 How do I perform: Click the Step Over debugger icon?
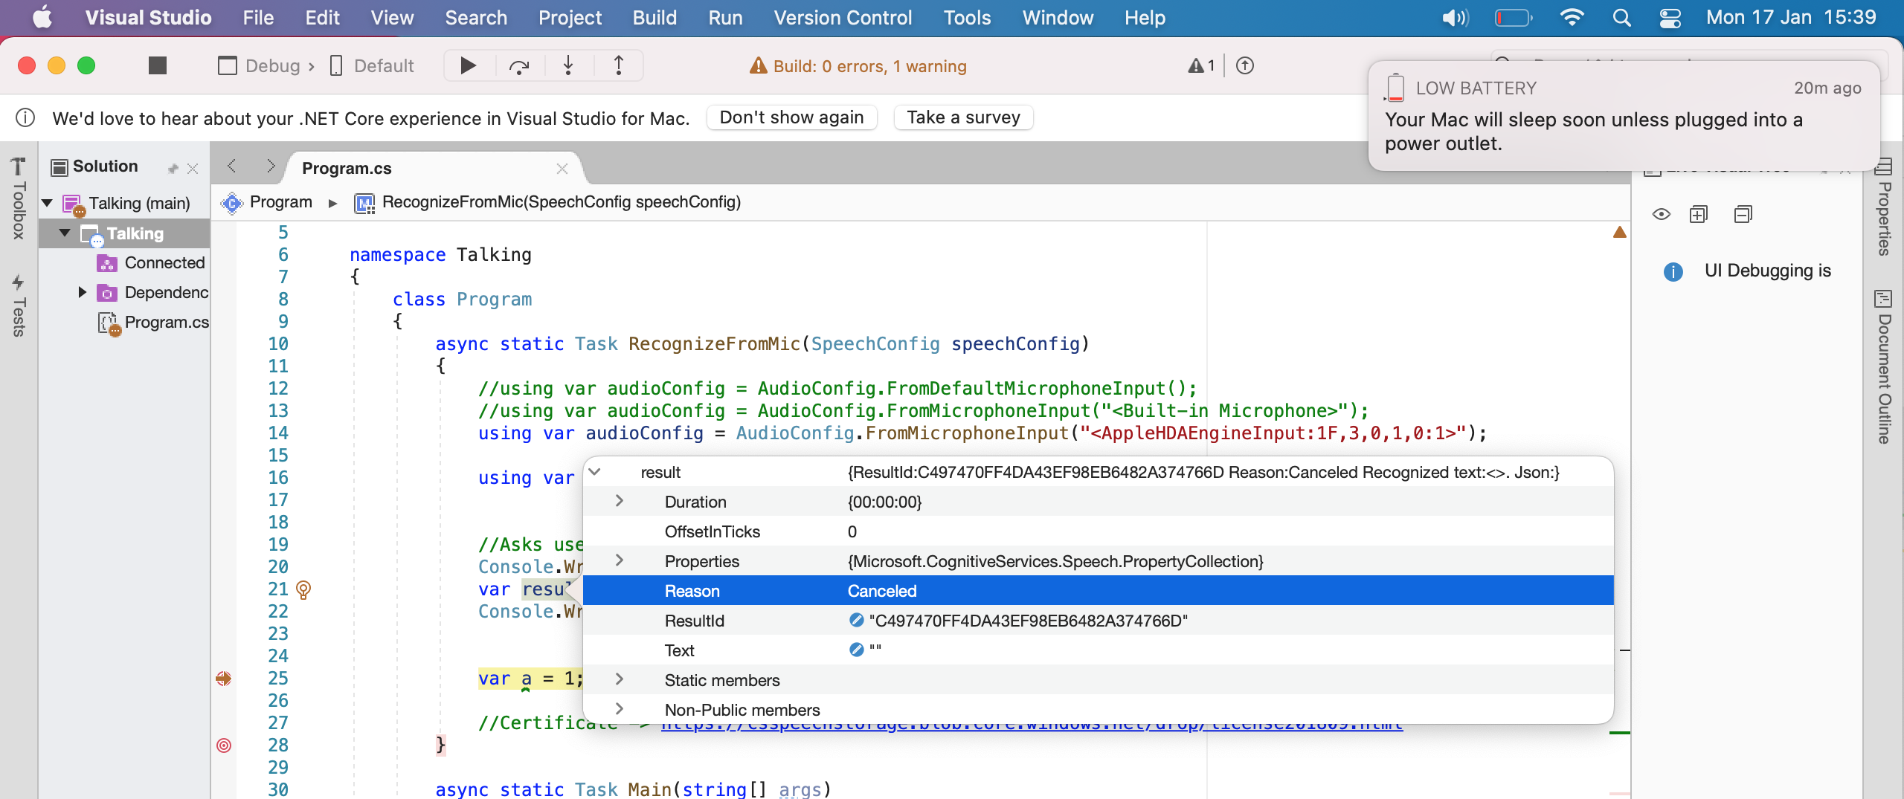(519, 65)
